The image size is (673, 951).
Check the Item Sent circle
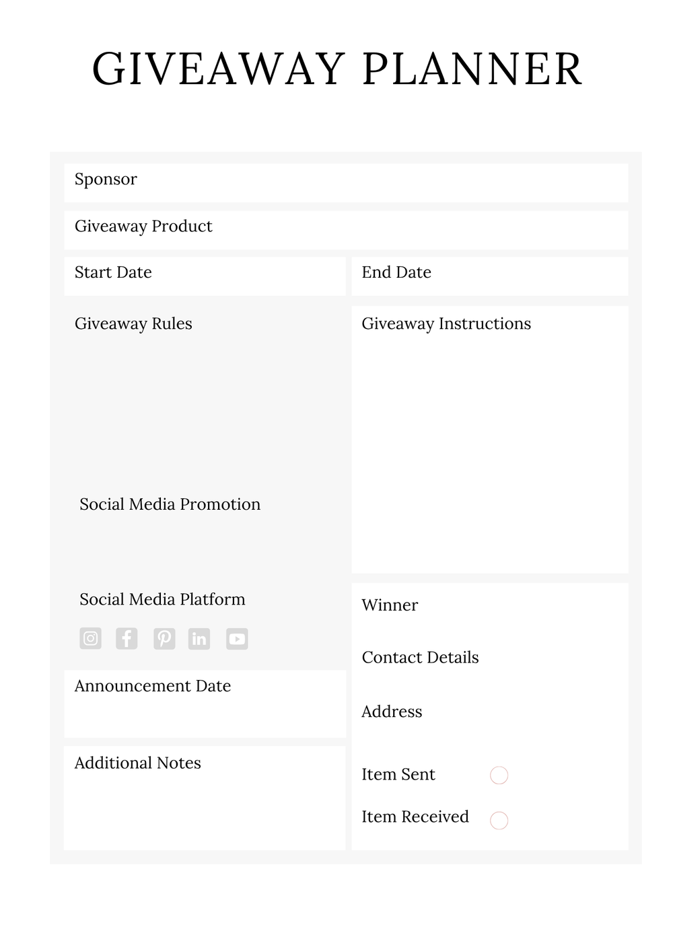point(499,775)
